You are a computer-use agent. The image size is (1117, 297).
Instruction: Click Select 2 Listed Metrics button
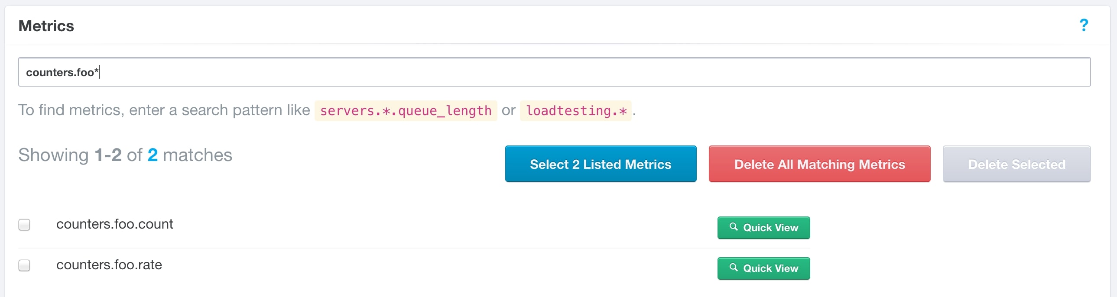tap(601, 164)
